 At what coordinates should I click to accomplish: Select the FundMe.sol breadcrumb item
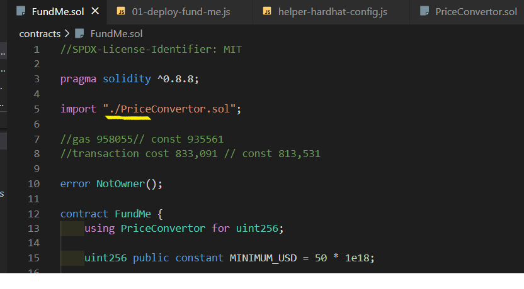[x=117, y=34]
